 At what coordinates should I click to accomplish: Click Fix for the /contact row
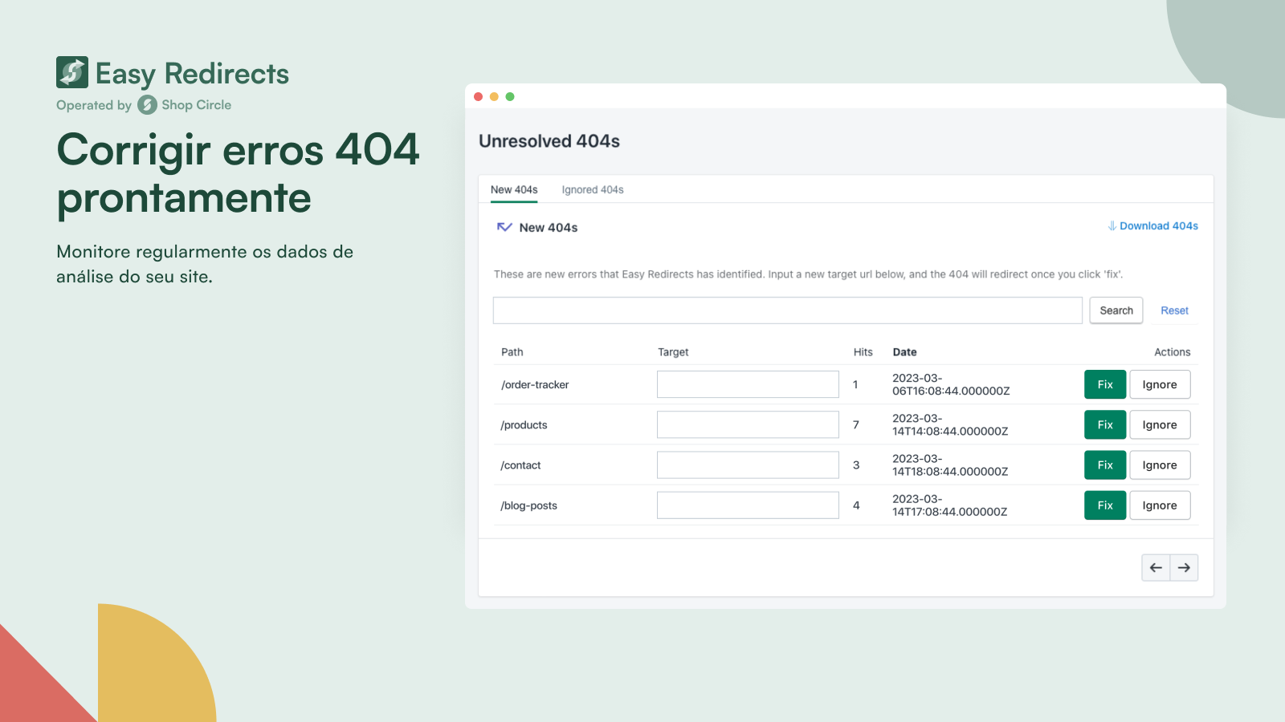(1105, 465)
